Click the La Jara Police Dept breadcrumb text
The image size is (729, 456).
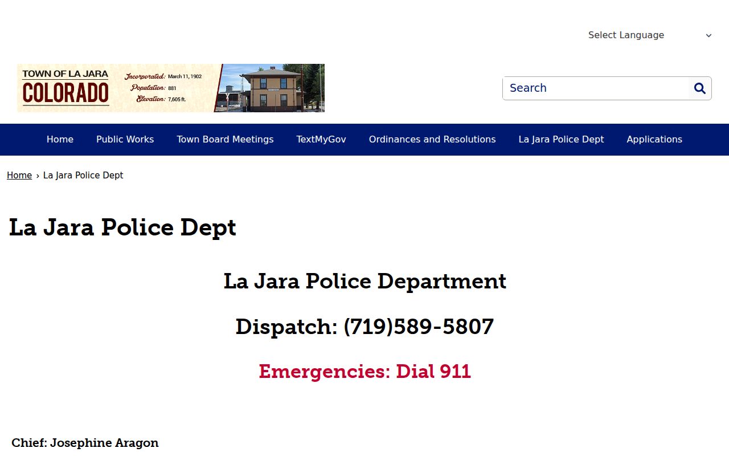point(83,176)
